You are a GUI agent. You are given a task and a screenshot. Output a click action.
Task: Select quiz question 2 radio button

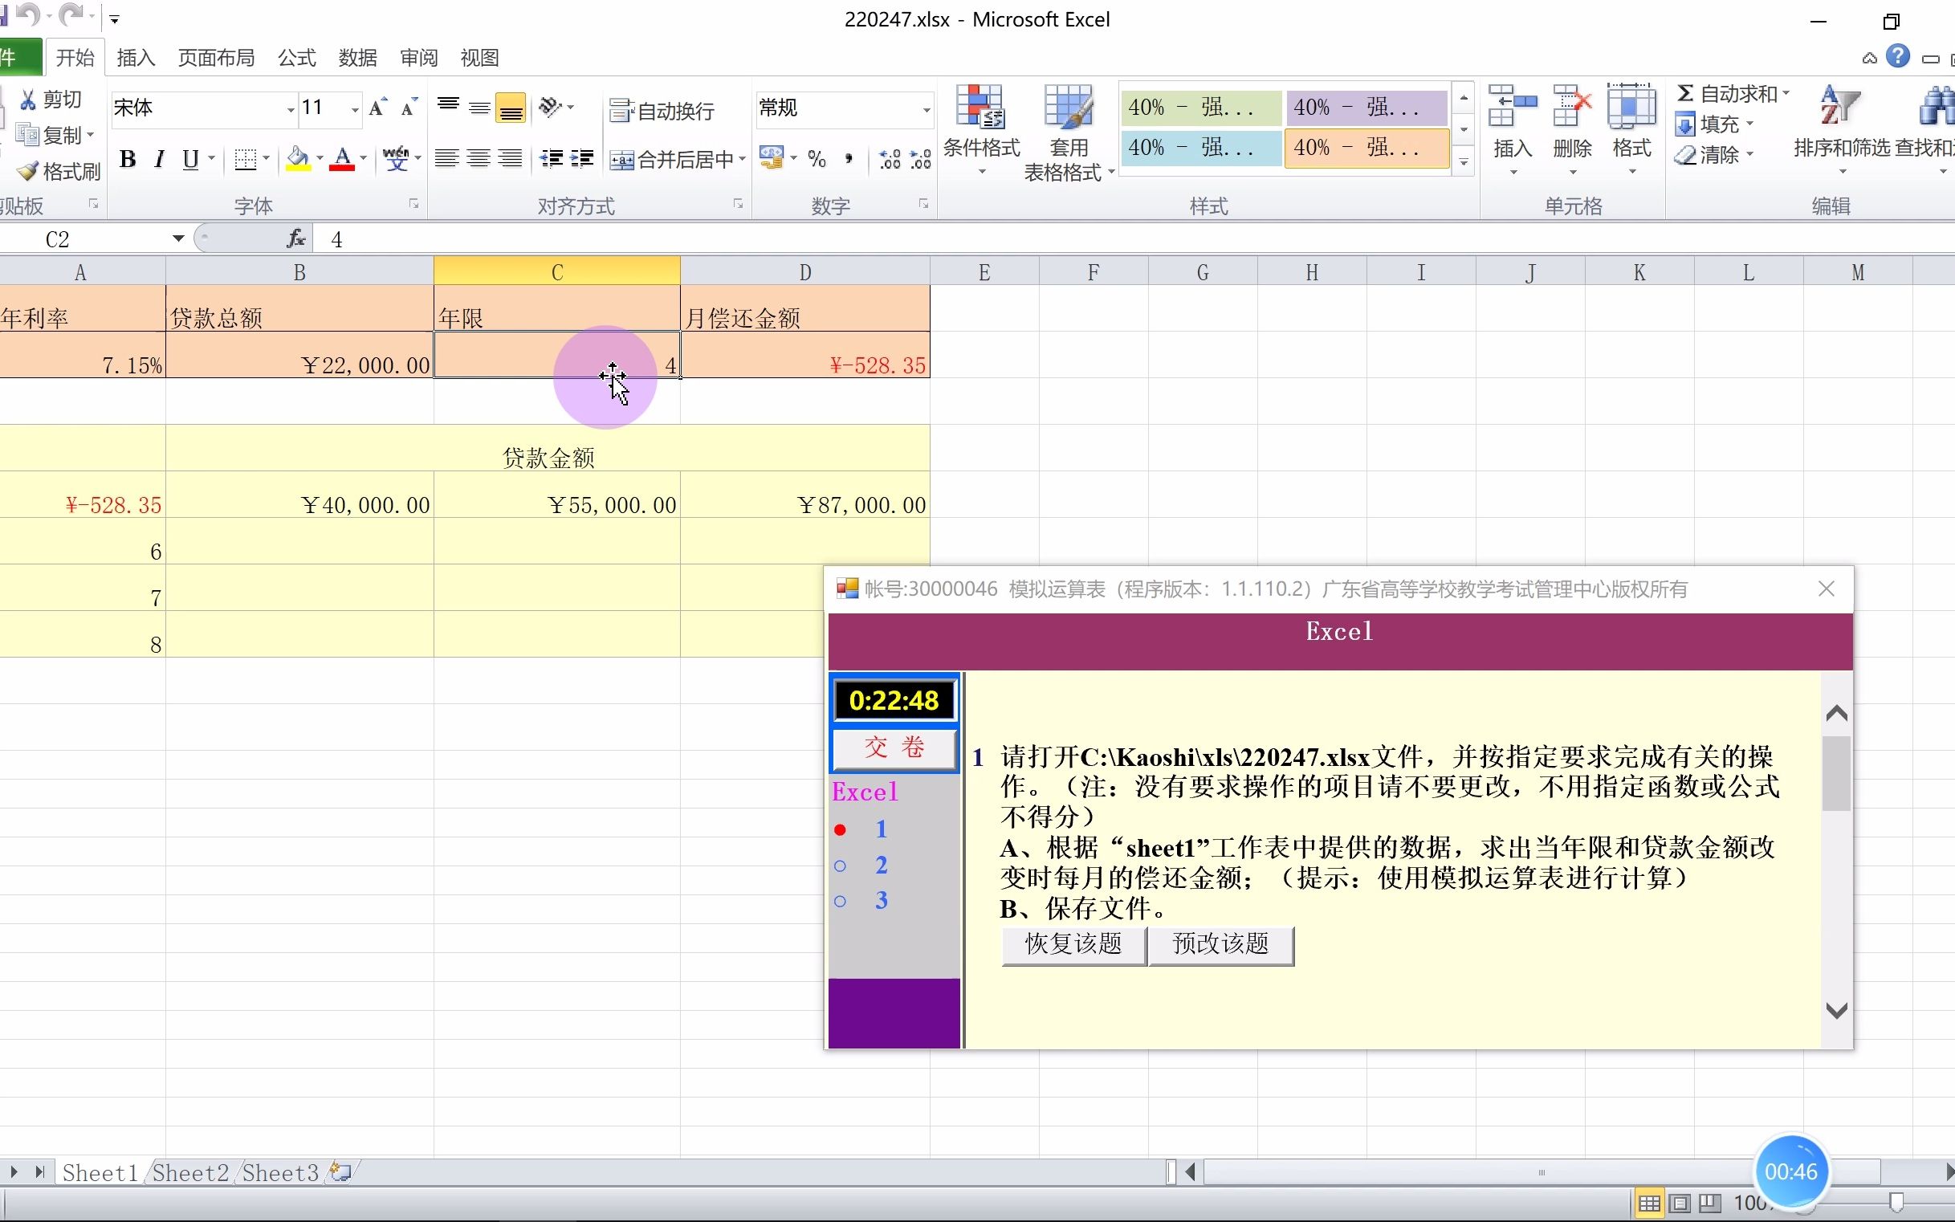841,865
